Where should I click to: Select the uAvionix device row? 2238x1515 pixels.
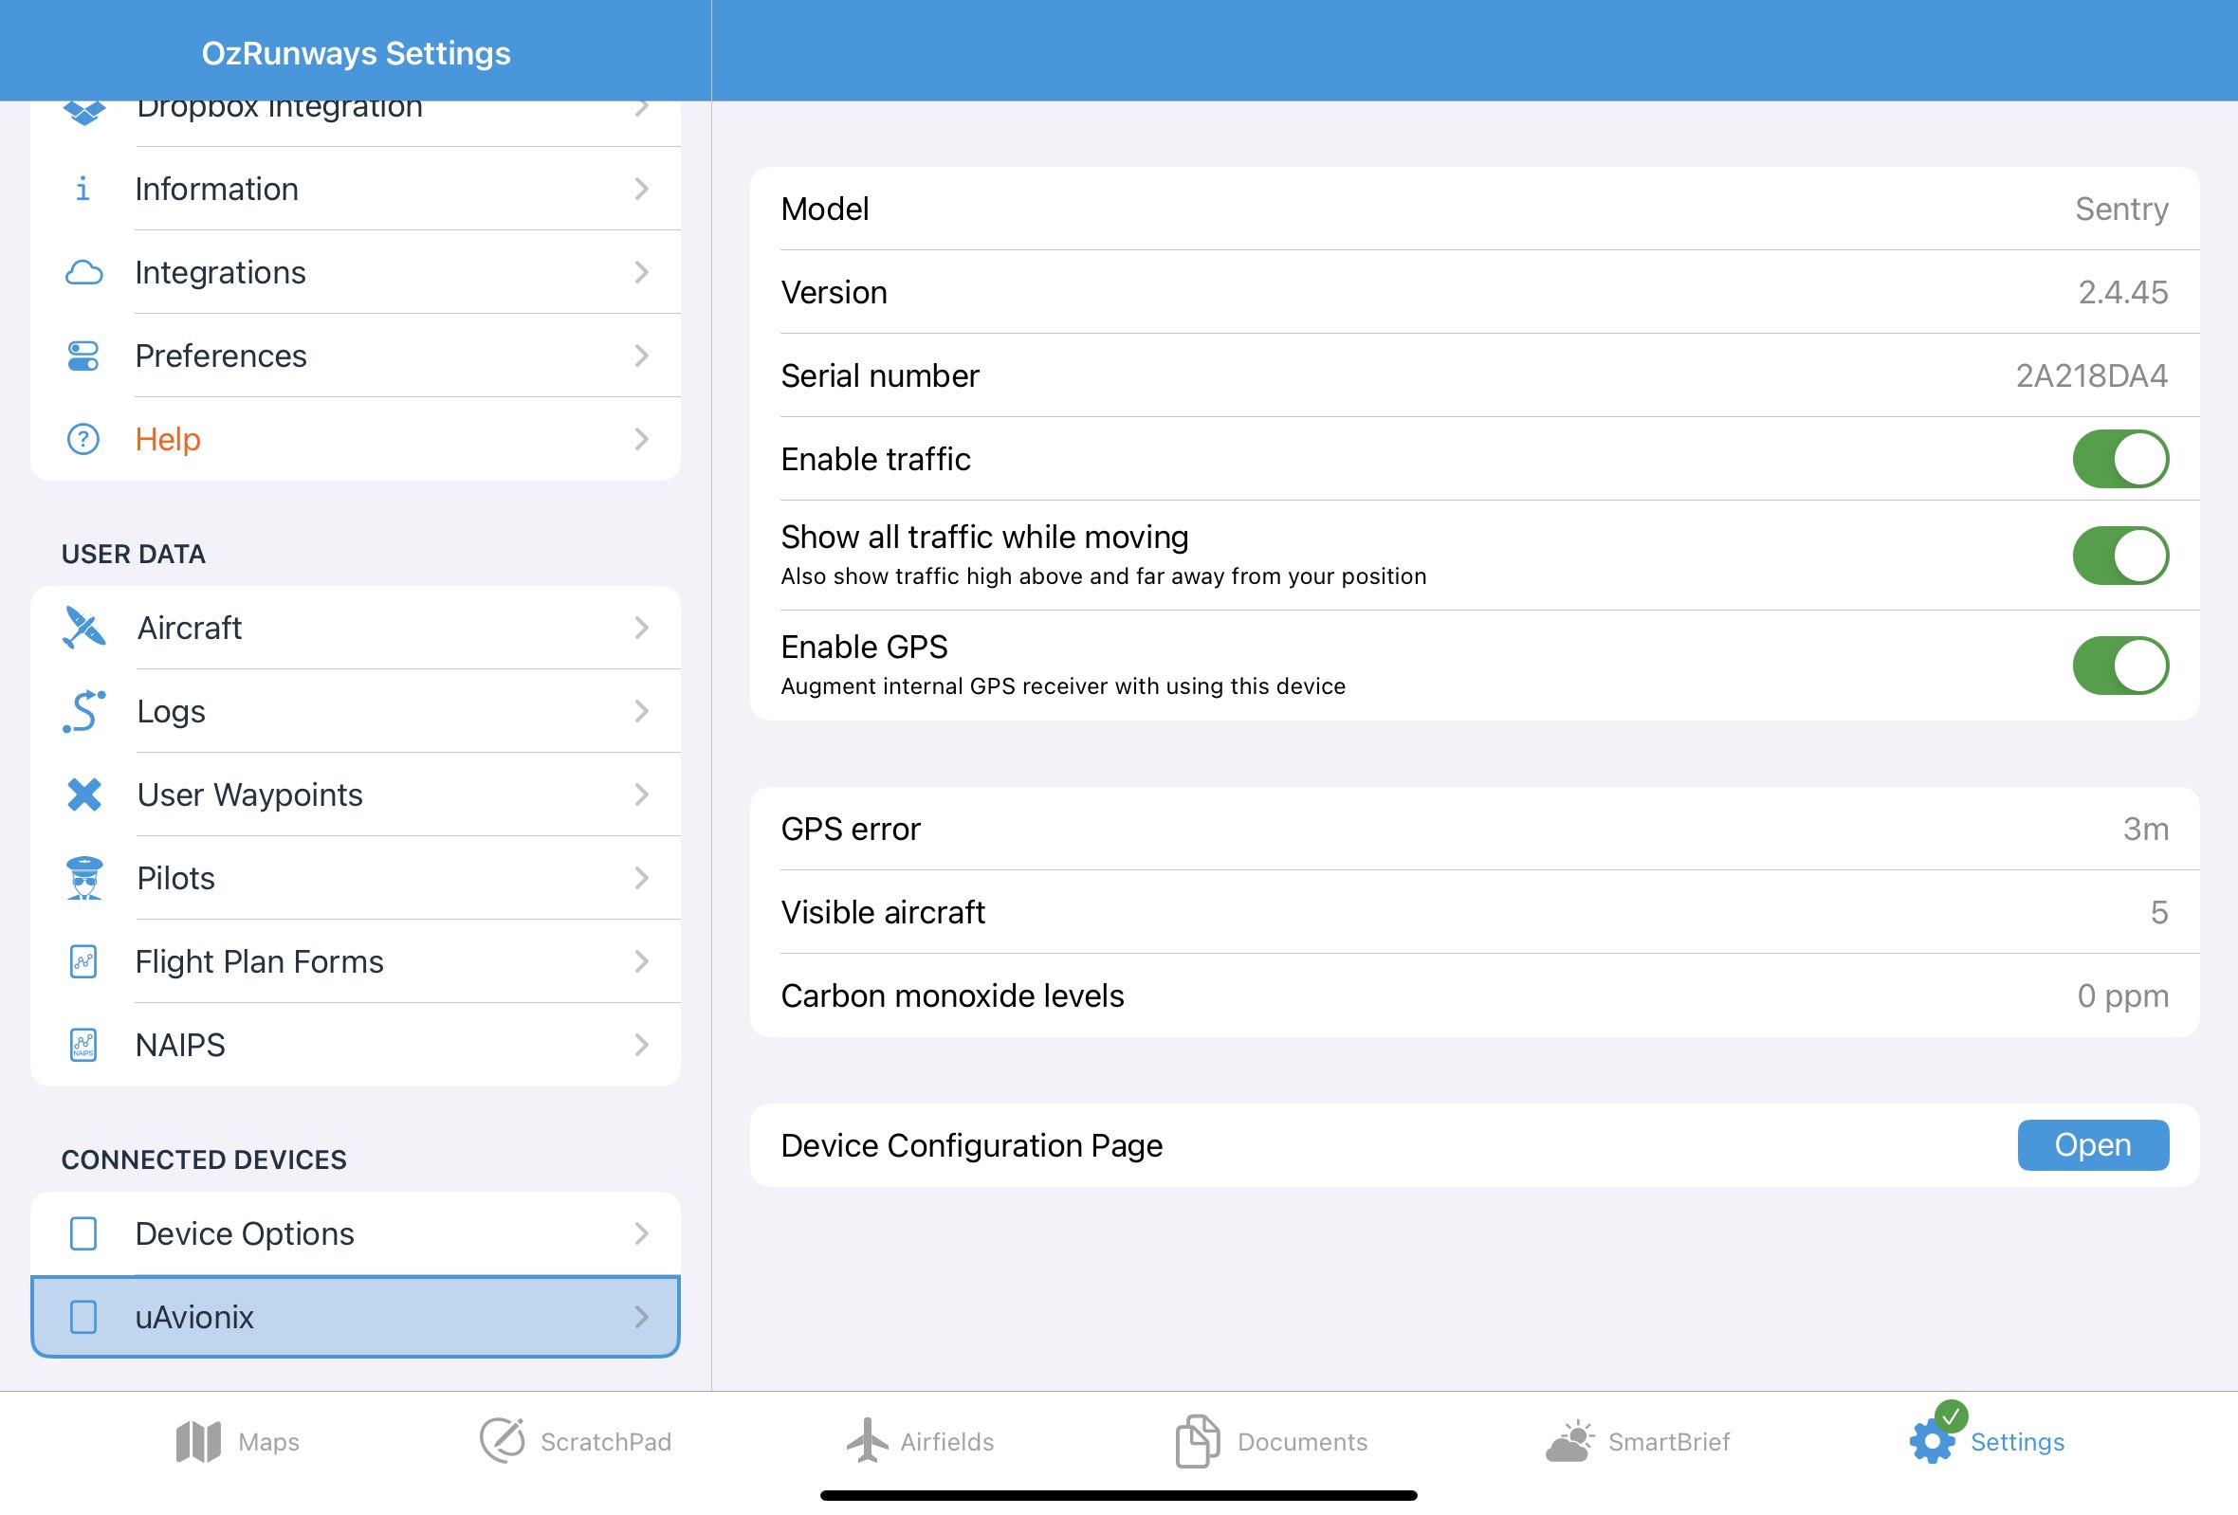pyautogui.click(x=356, y=1317)
